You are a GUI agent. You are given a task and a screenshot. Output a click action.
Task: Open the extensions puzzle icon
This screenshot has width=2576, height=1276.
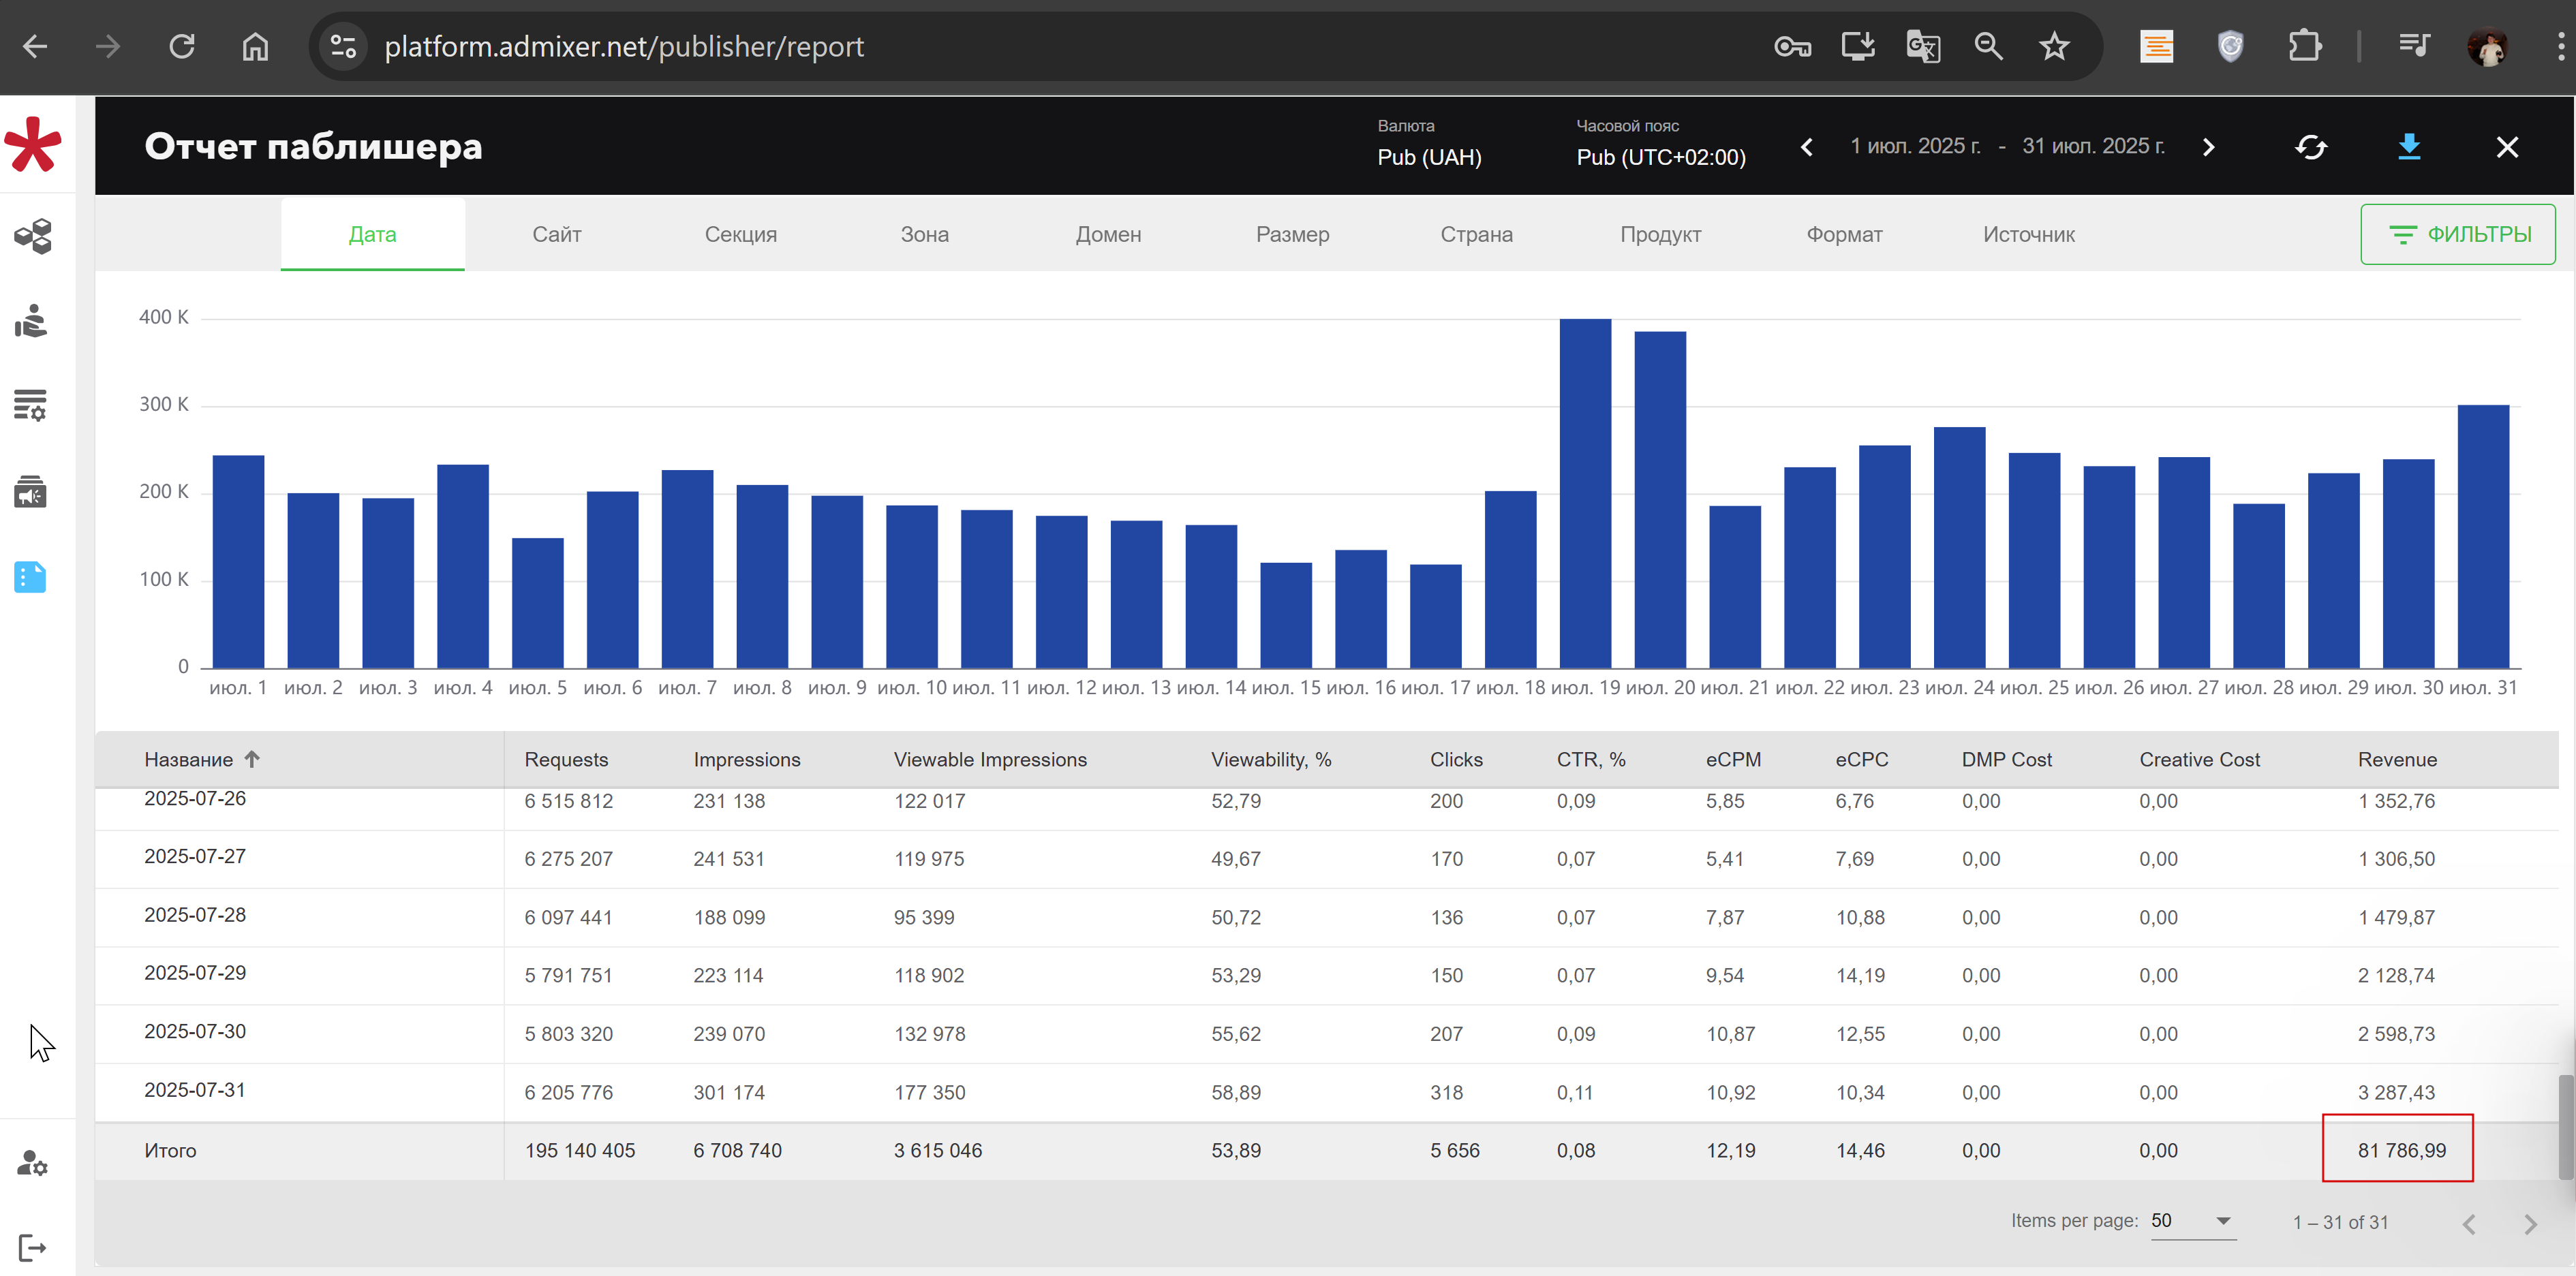[x=2304, y=46]
